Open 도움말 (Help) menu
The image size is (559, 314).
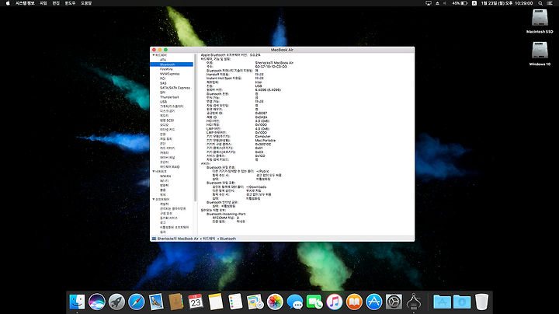pos(86,3)
